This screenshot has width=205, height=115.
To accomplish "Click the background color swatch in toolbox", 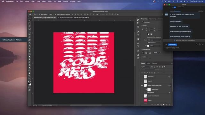I will coord(30,85).
